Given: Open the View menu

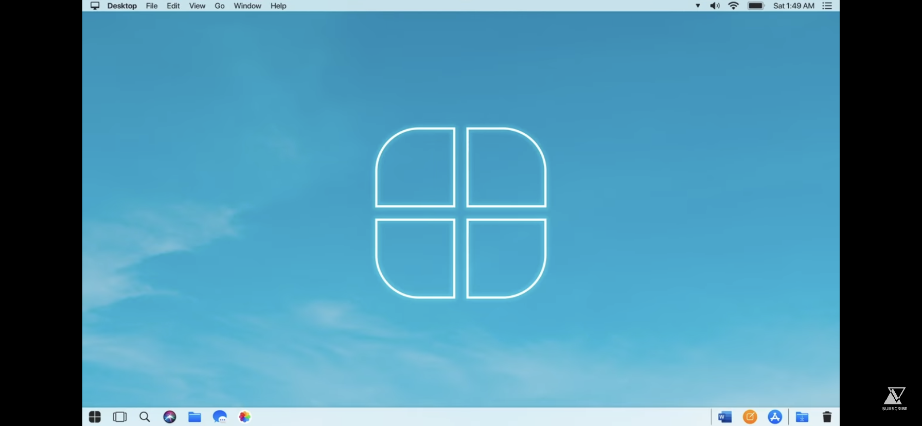Looking at the screenshot, I should pos(197,6).
